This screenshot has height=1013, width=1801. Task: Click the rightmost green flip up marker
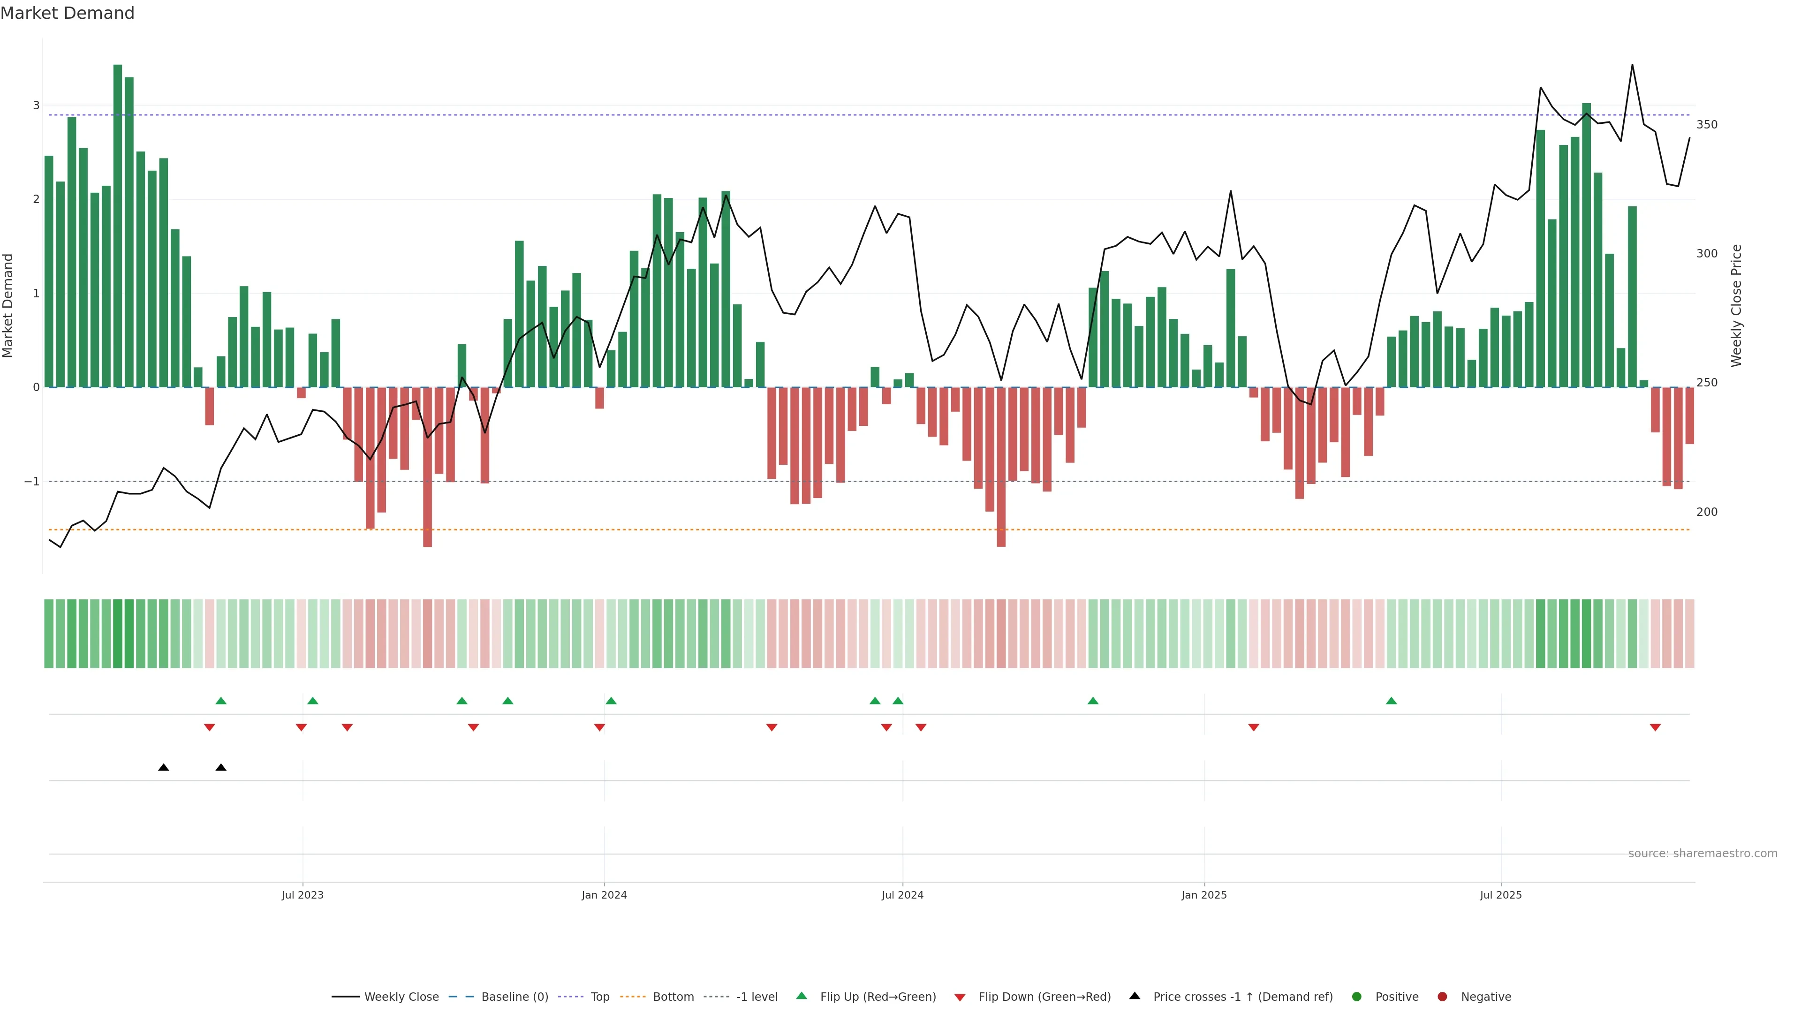pyautogui.click(x=1391, y=701)
